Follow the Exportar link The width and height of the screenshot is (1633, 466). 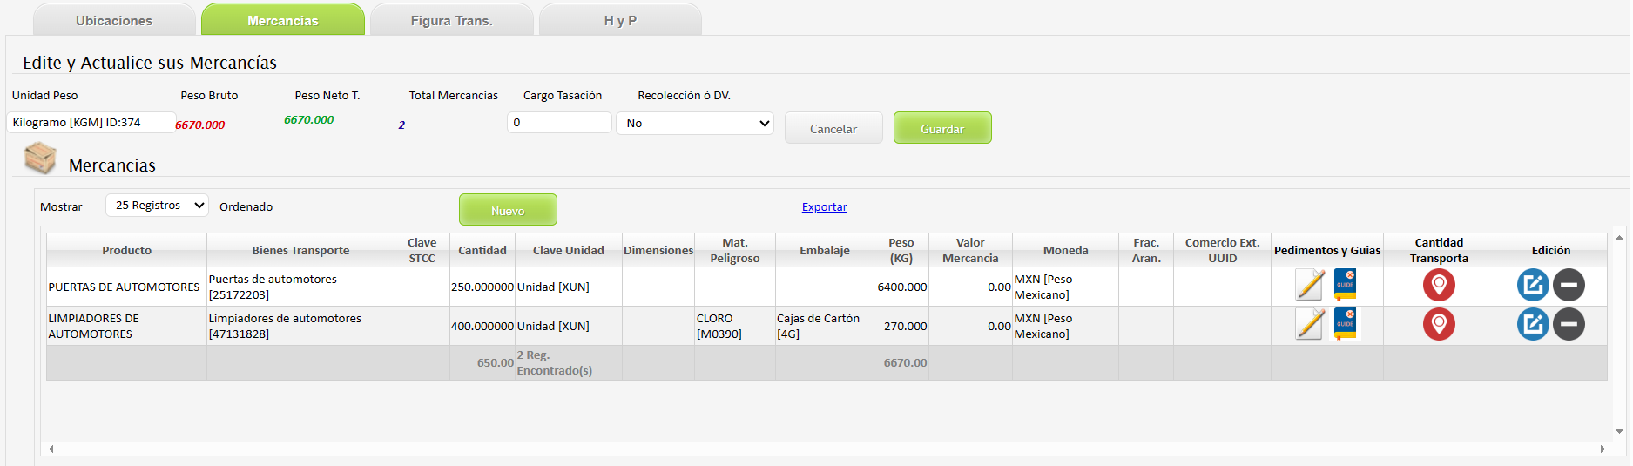click(x=824, y=207)
